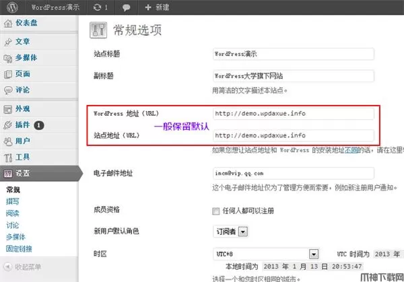Open the 外观 menu
Screen dimensions: 404x282
[23, 108]
